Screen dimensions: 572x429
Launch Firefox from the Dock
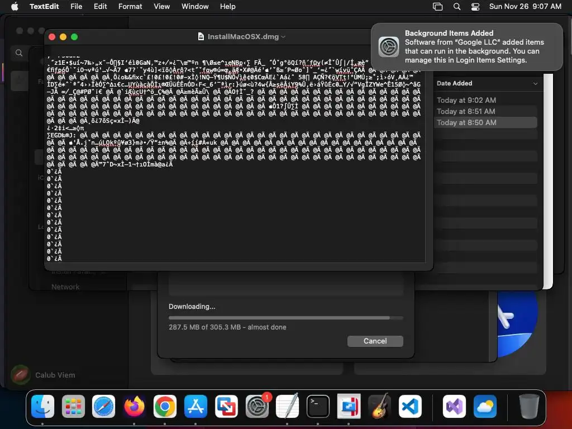134,406
